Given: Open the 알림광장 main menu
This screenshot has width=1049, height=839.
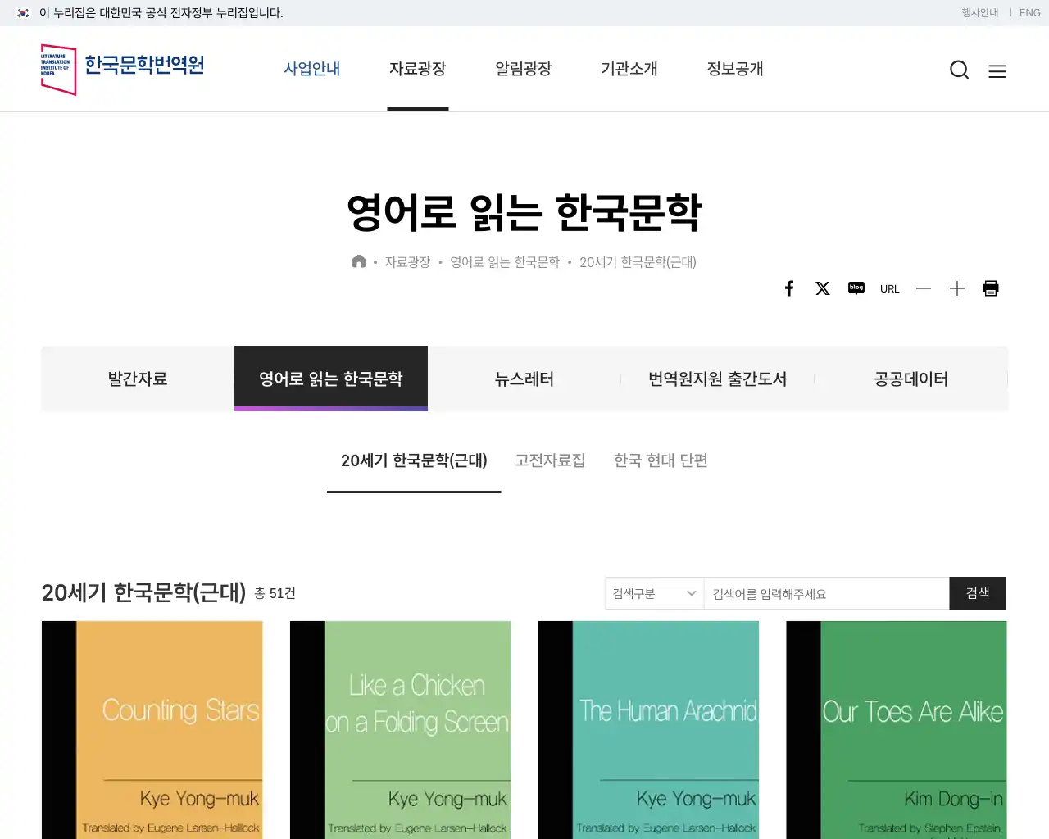Looking at the screenshot, I should (524, 69).
